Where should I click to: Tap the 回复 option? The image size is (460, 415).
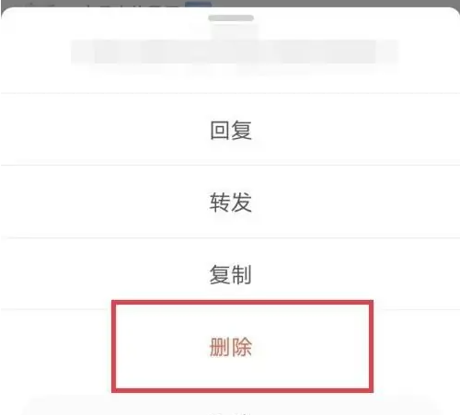[230, 130]
